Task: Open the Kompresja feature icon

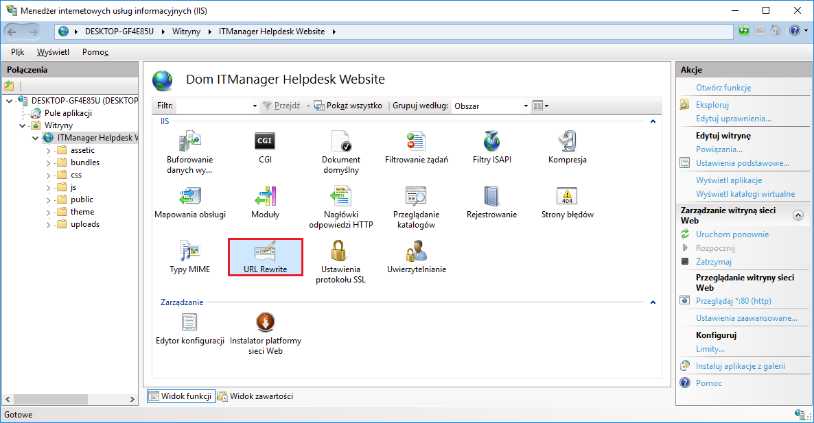Action: coord(568,141)
